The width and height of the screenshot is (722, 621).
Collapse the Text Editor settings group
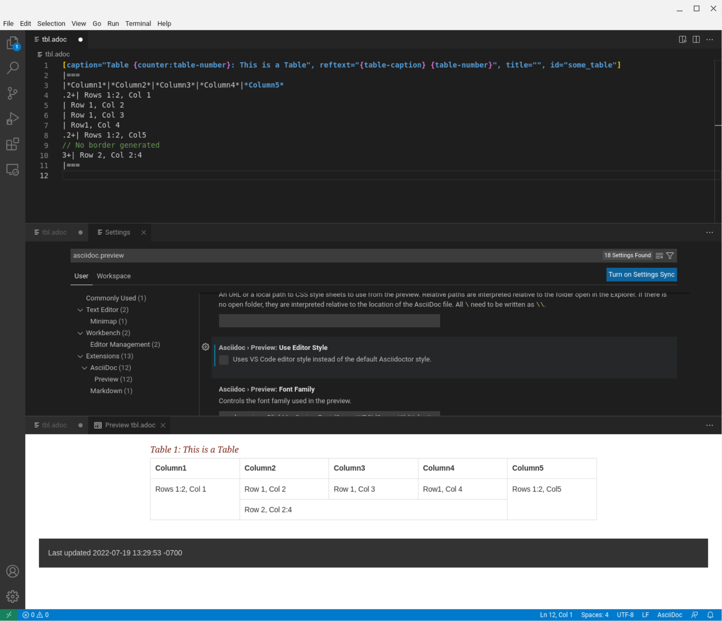click(80, 309)
